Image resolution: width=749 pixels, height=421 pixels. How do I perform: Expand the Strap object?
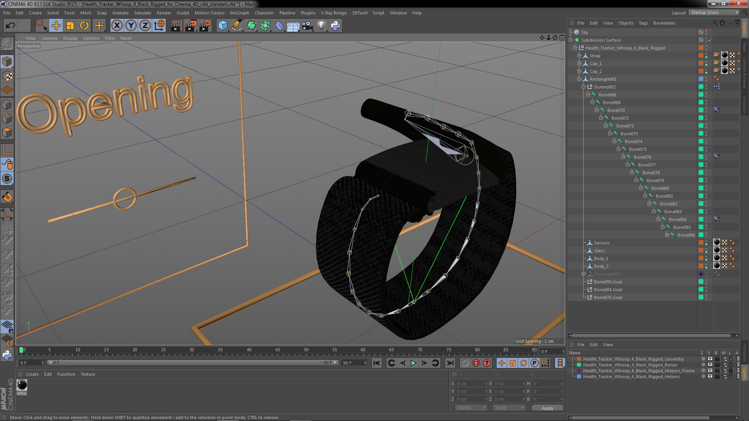click(579, 56)
